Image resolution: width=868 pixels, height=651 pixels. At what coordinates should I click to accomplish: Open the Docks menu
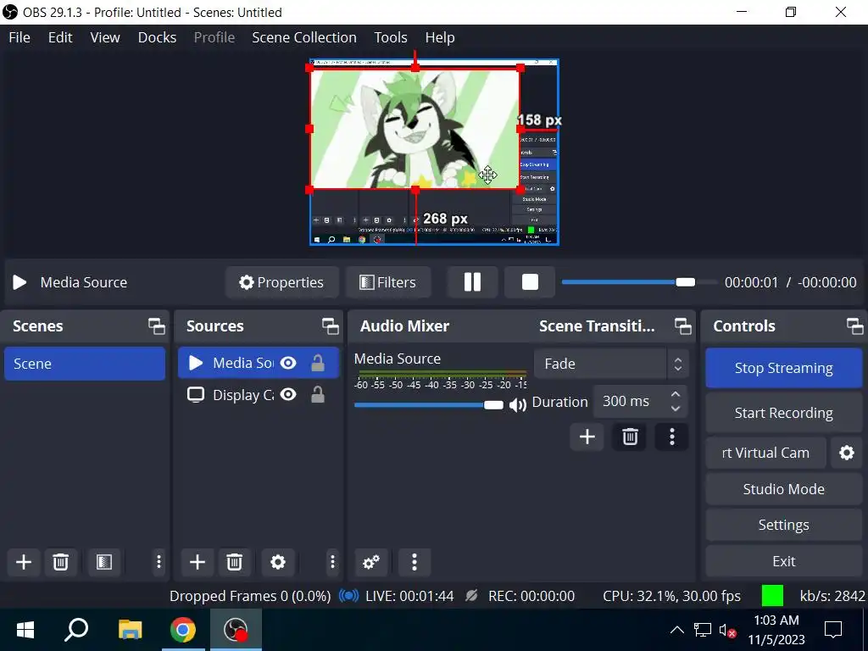[x=157, y=37]
